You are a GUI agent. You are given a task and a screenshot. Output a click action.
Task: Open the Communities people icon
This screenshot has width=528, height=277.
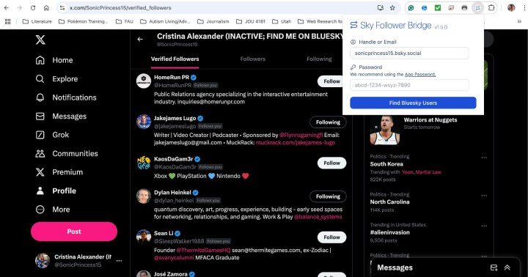[x=40, y=153]
